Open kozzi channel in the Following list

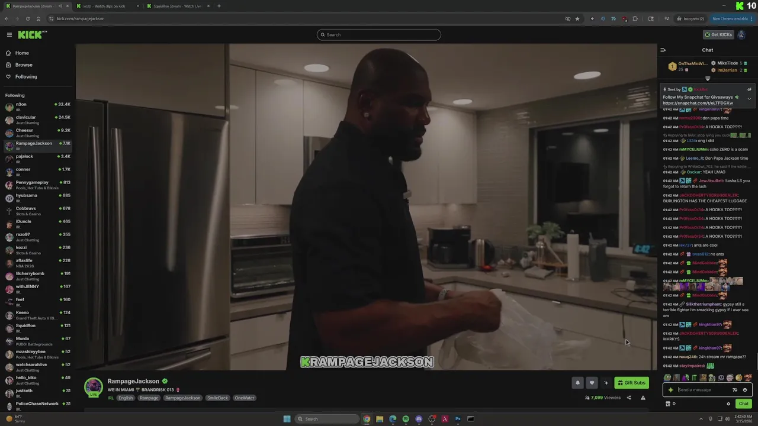tap(38, 250)
